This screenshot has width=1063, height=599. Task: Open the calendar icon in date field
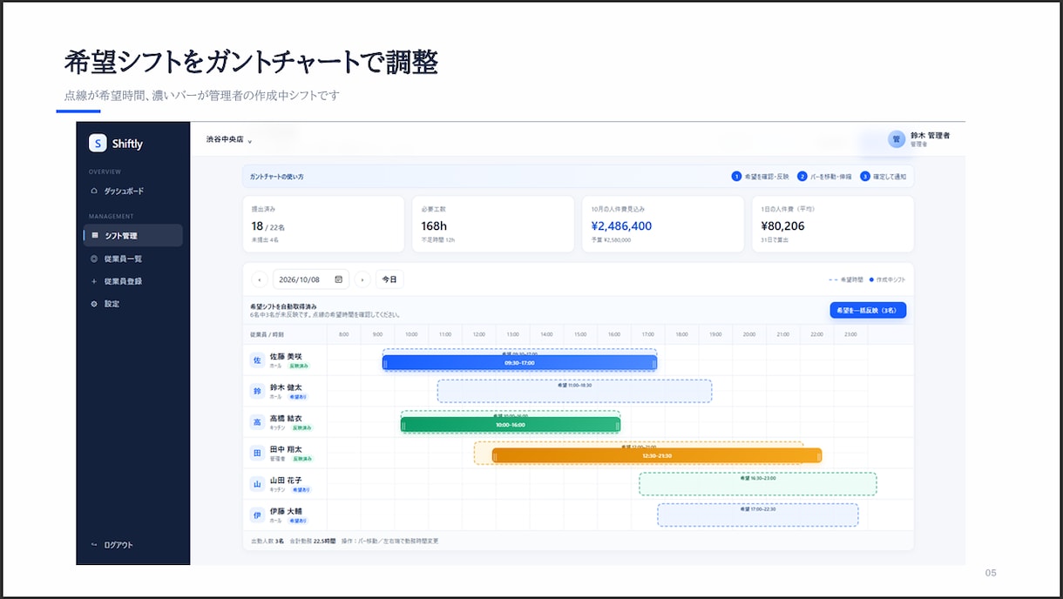[338, 279]
